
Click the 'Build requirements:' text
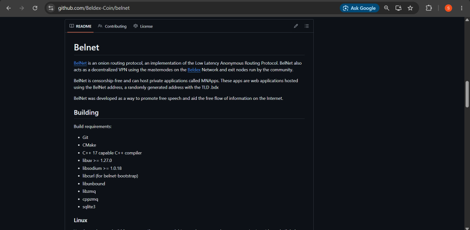92,126
